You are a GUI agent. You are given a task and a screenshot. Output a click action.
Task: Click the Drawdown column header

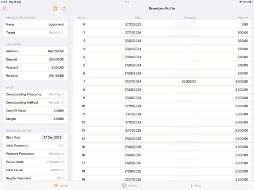(x=190, y=17)
